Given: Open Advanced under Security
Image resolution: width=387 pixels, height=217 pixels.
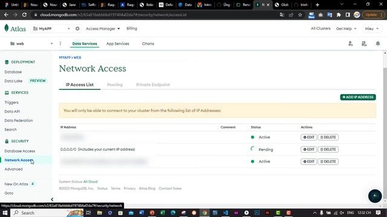Looking at the screenshot, I should 13,169.
